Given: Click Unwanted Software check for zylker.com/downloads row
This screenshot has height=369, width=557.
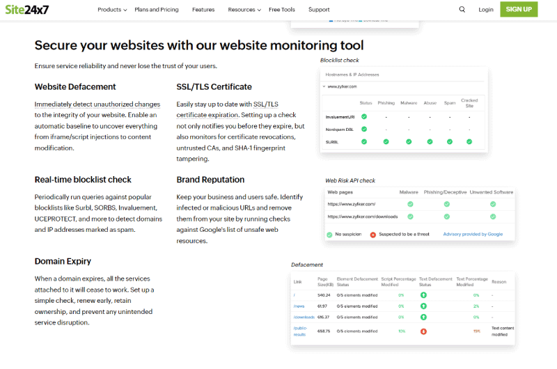Looking at the screenshot, I should pos(493,217).
